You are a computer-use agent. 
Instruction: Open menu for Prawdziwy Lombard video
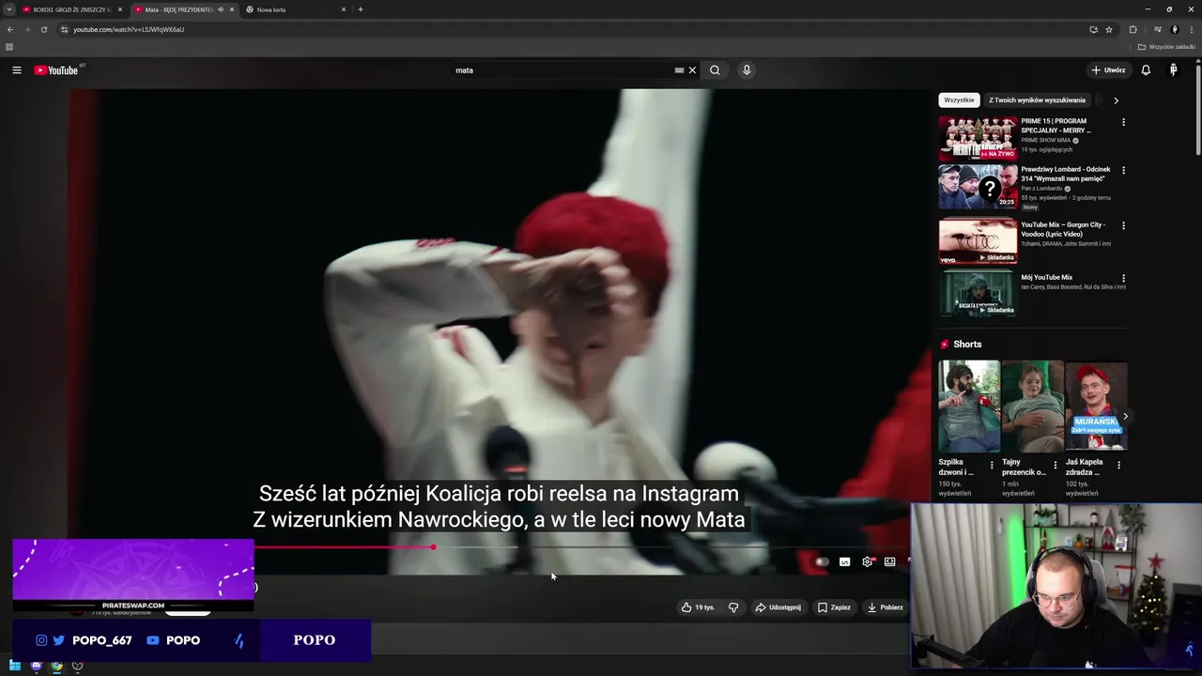point(1123,171)
